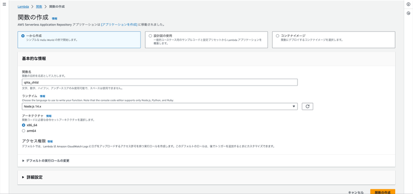Expand the 詳細設定 section
This screenshot has height=194, width=413.
[x=33, y=177]
